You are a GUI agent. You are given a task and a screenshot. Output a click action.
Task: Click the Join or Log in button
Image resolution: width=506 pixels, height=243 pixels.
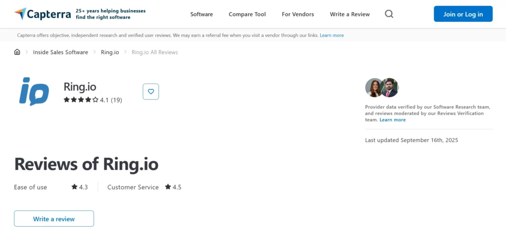[x=463, y=14]
